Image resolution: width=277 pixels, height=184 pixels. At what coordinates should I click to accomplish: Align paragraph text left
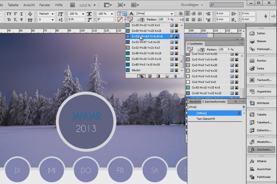[181, 13]
